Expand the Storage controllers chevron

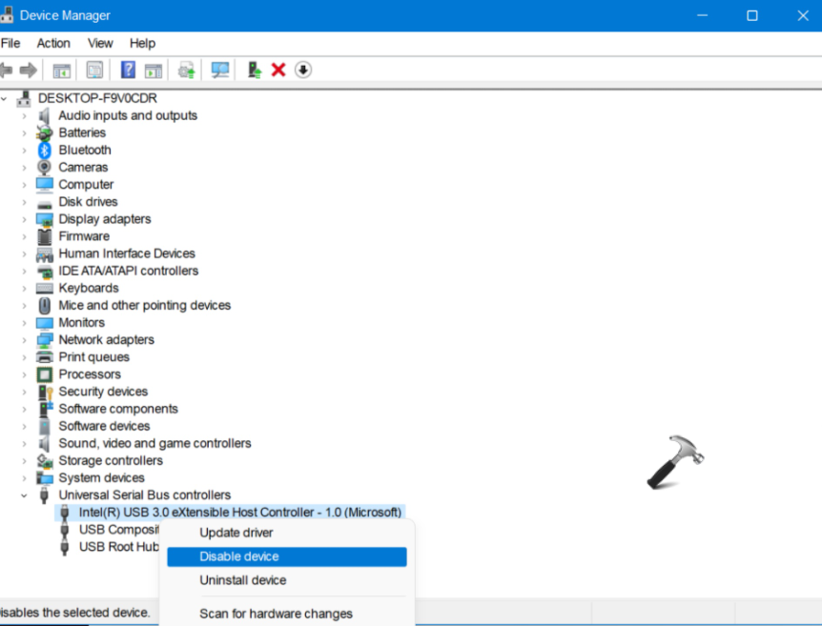tap(24, 461)
